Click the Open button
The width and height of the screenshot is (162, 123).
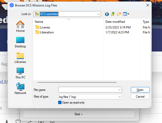click(140, 90)
